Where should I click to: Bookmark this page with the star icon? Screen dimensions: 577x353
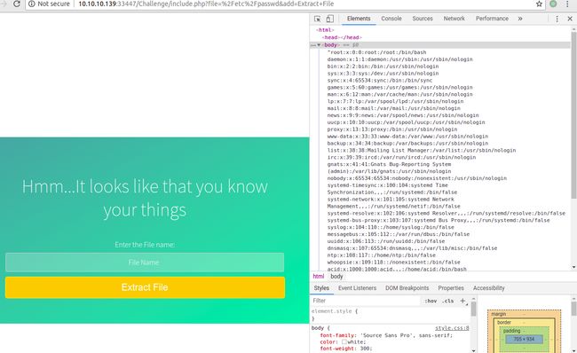tap(539, 4)
